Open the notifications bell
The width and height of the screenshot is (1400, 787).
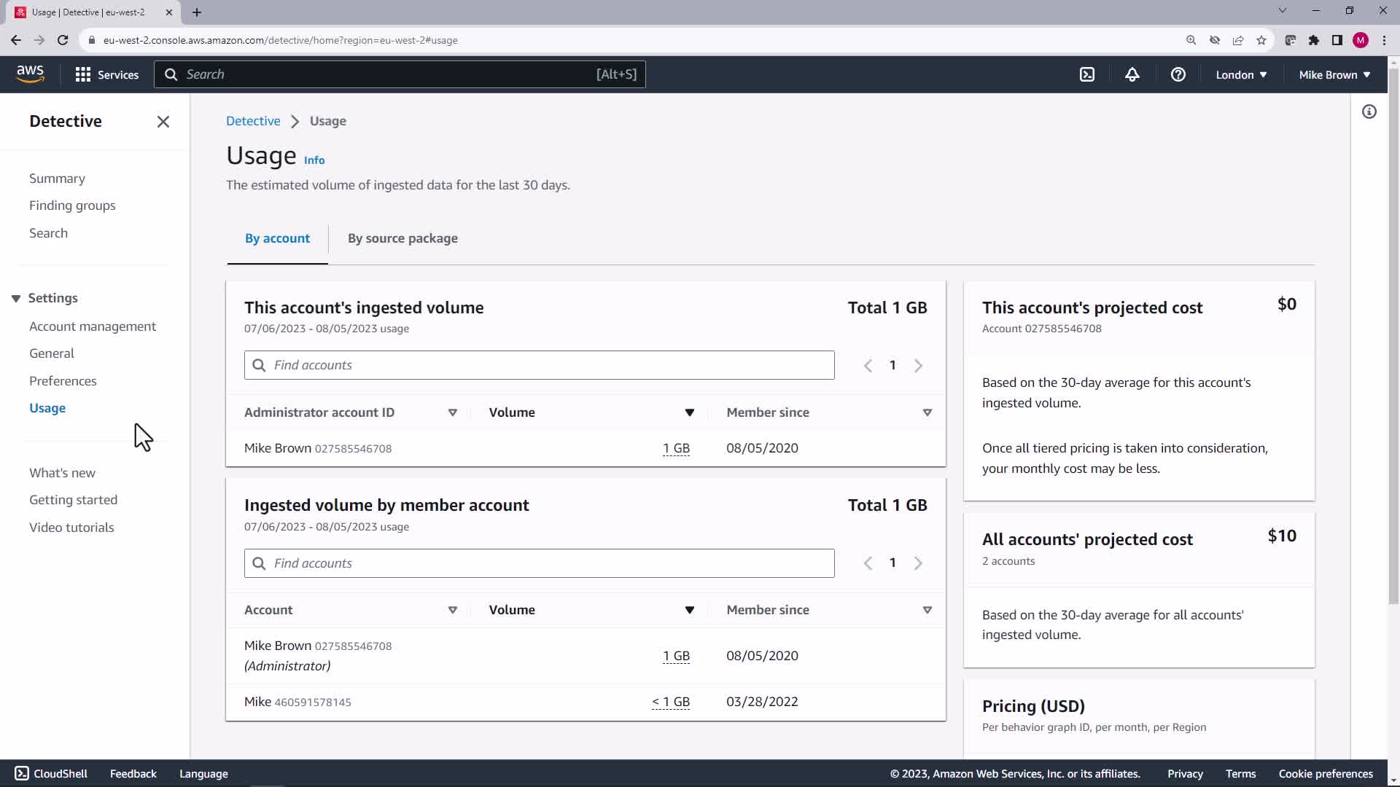(x=1132, y=74)
